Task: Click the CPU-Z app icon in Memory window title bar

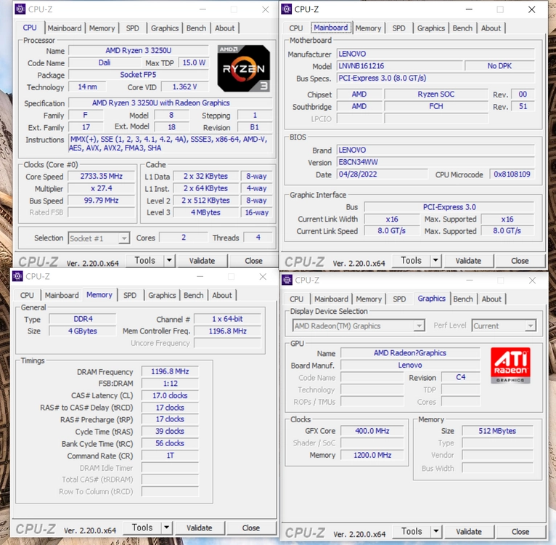Action: 17,276
